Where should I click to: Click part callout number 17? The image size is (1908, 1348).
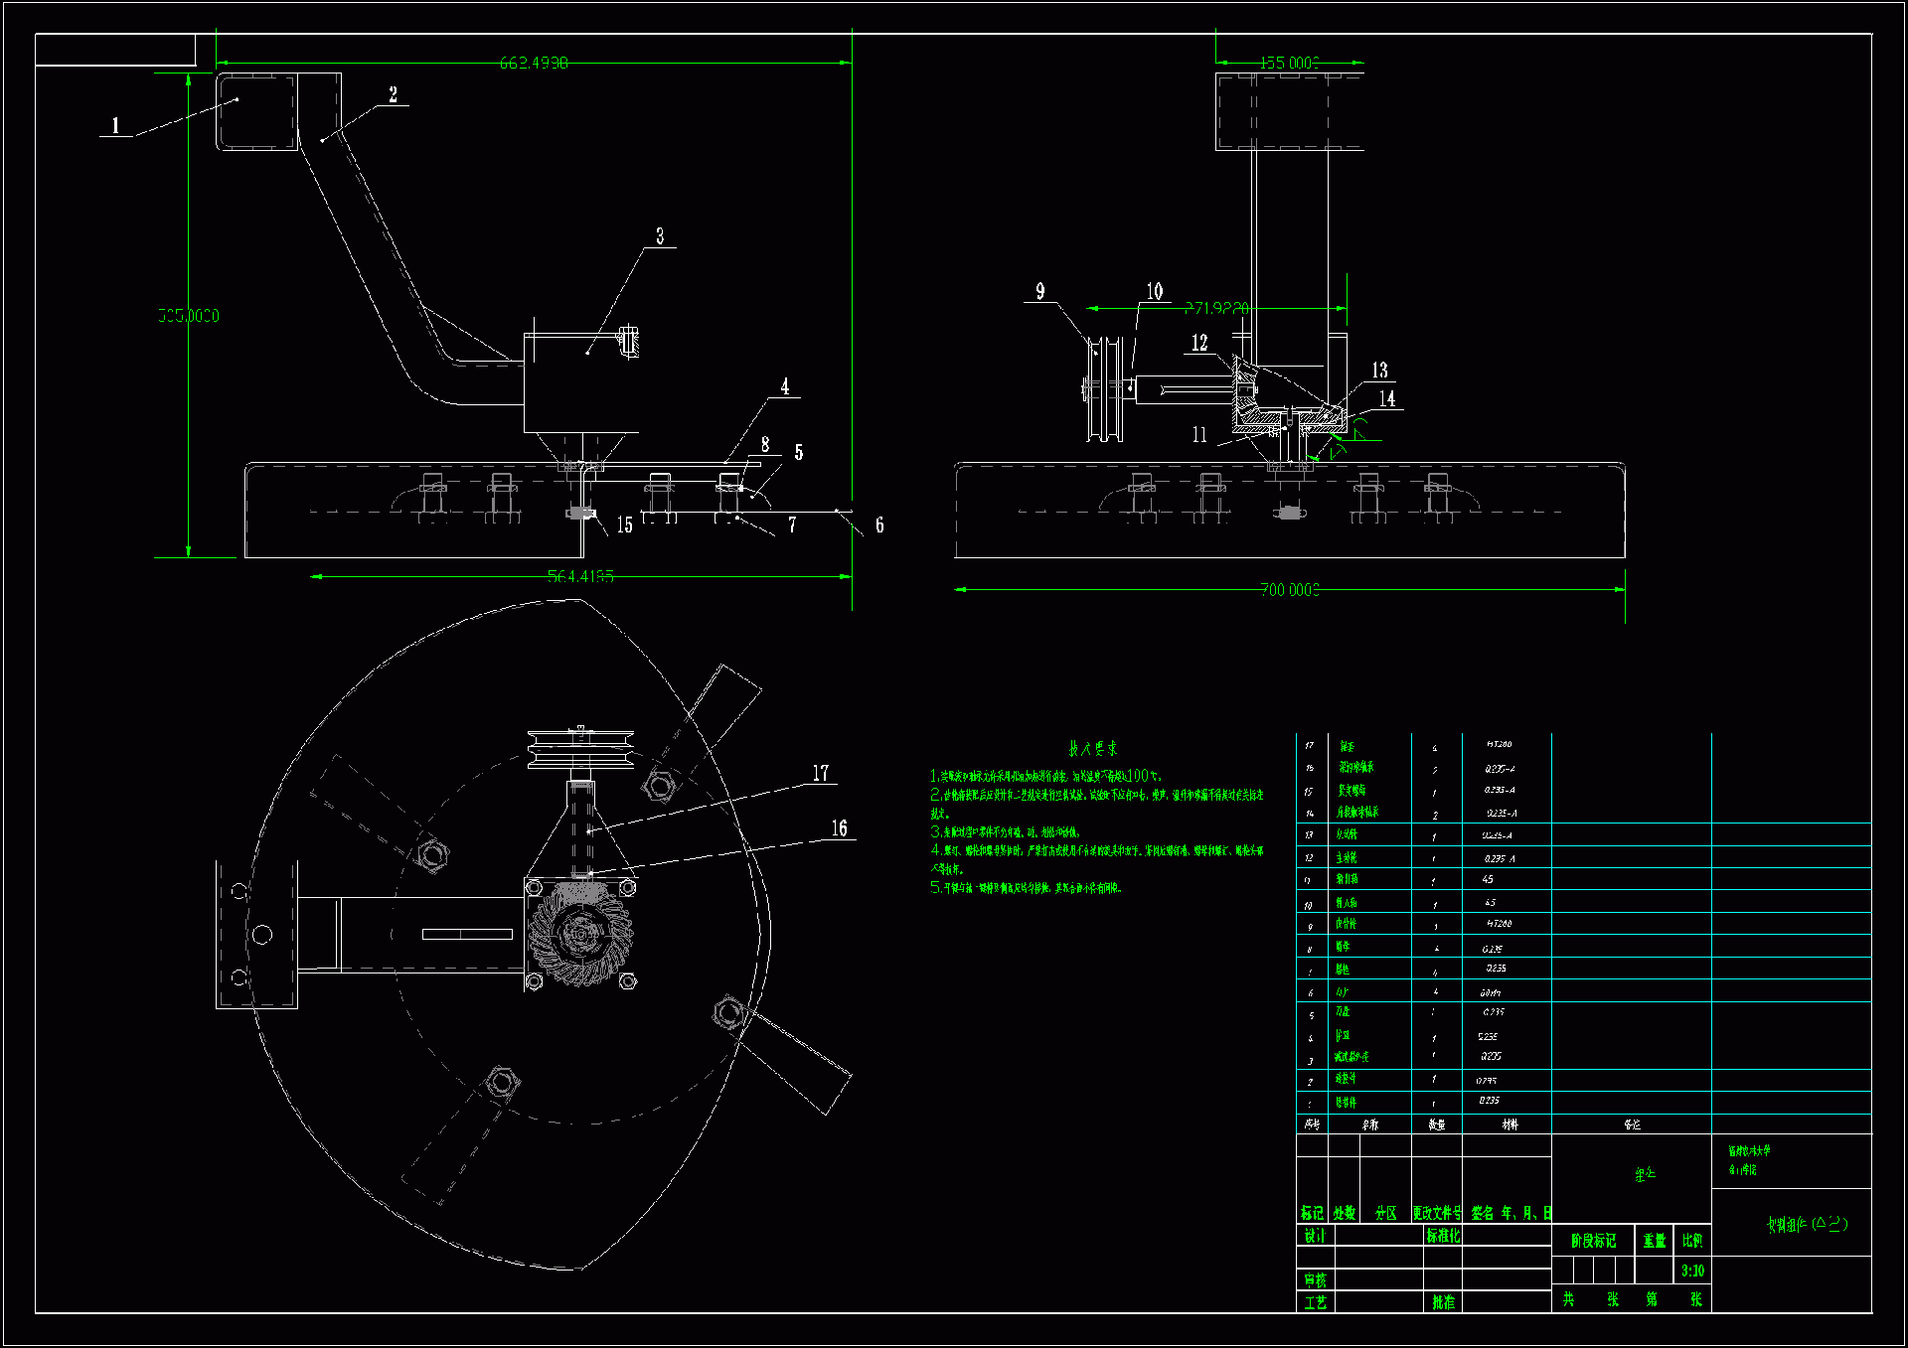820,773
